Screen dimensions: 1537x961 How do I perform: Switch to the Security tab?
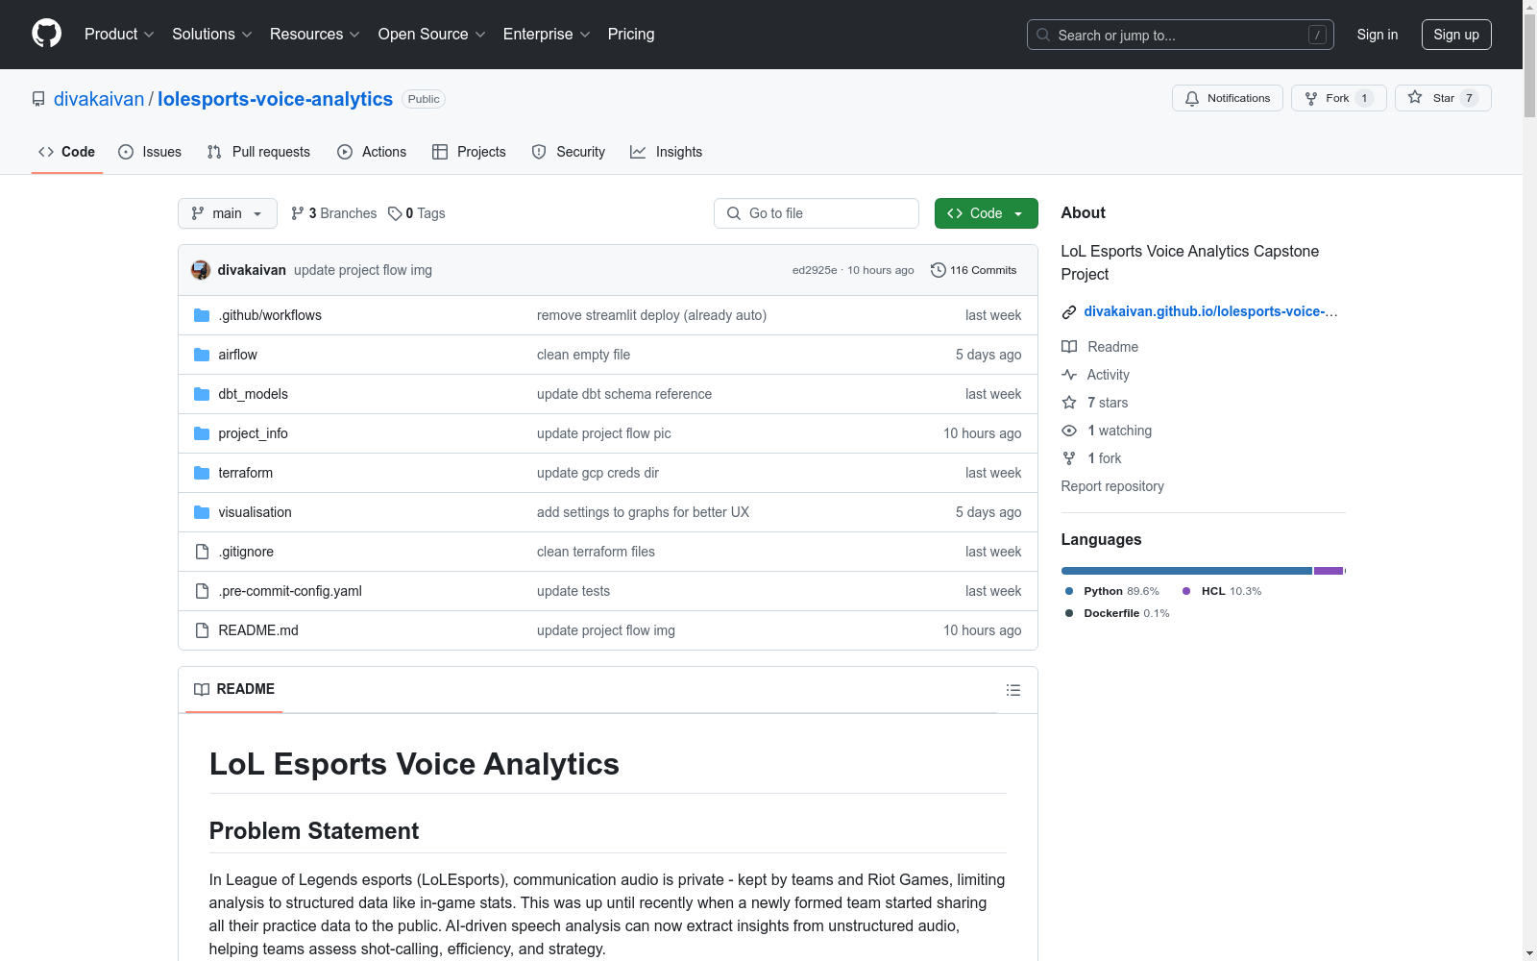pyautogui.click(x=569, y=152)
